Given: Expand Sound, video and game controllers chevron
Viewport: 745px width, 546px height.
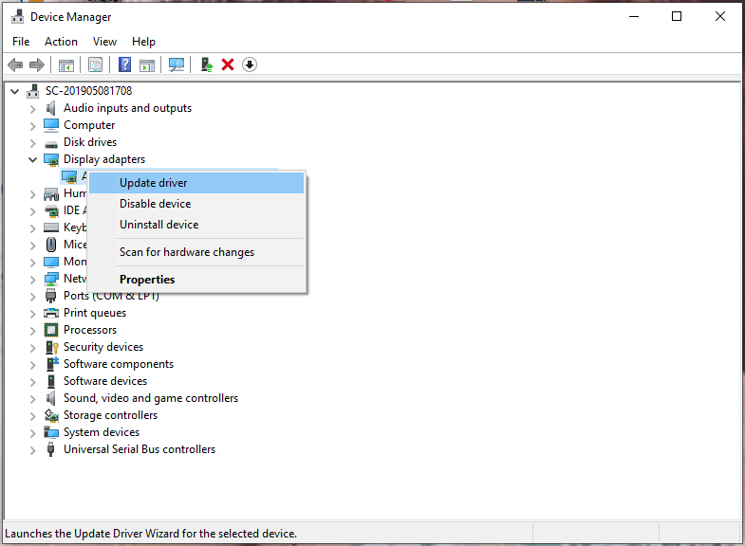Looking at the screenshot, I should click(32, 399).
